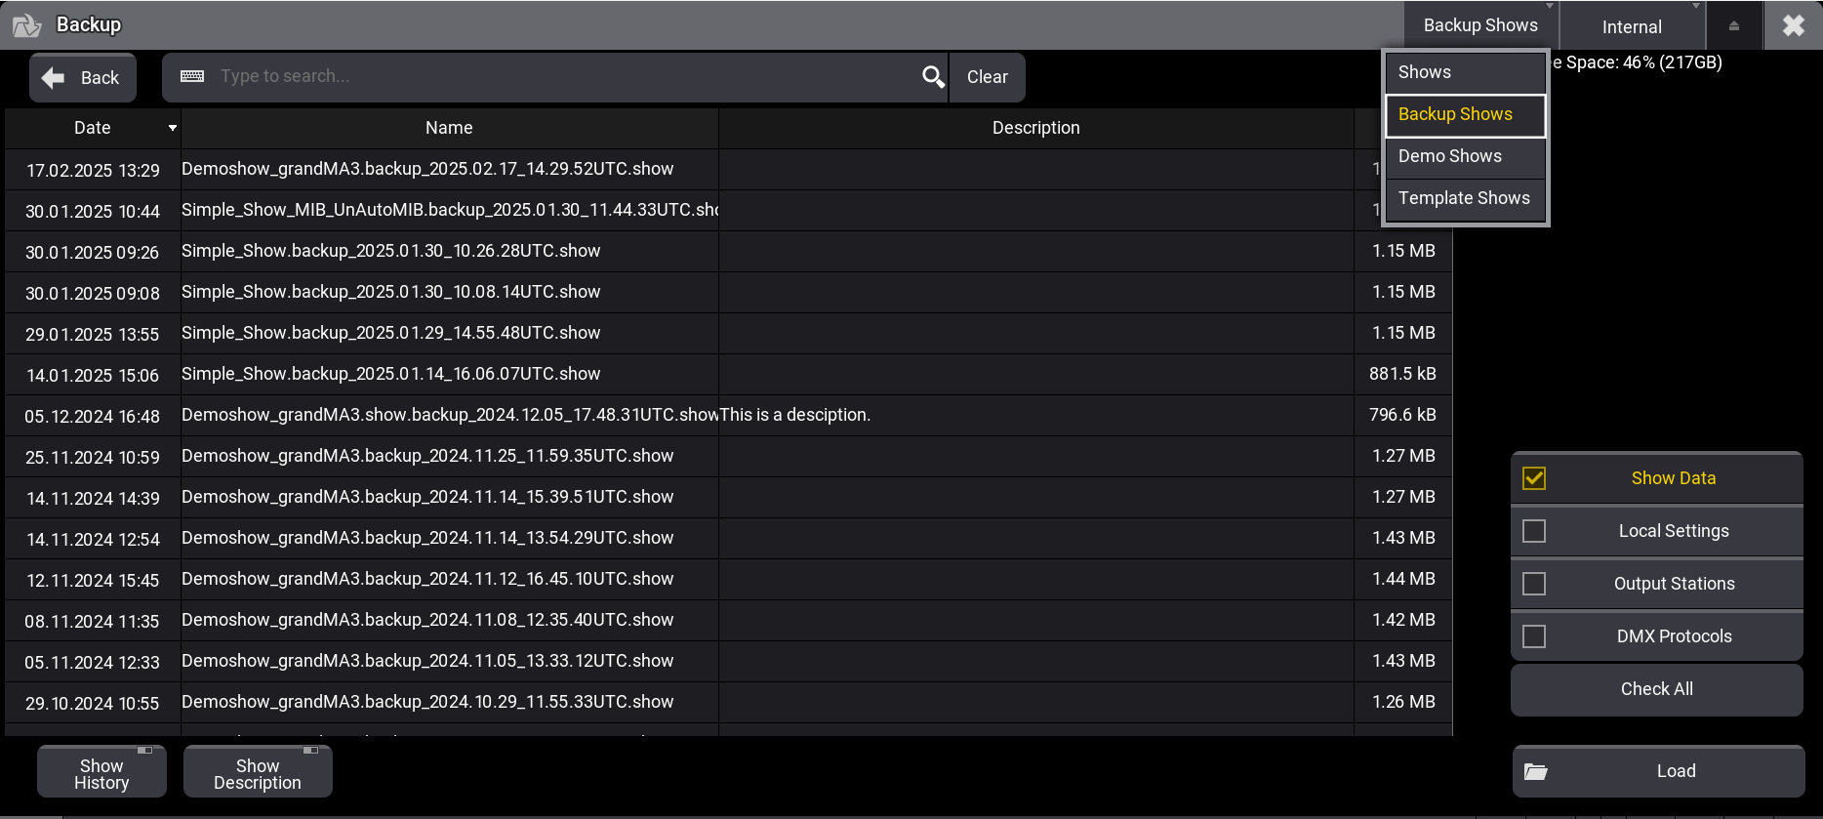The width and height of the screenshot is (1823, 819).
Task: Uncheck the Show Data checkbox
Action: point(1534,478)
